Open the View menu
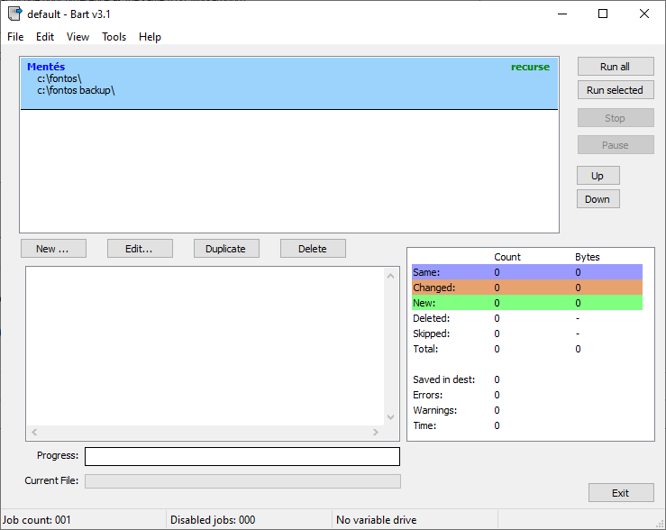The width and height of the screenshot is (666, 530). tap(78, 37)
